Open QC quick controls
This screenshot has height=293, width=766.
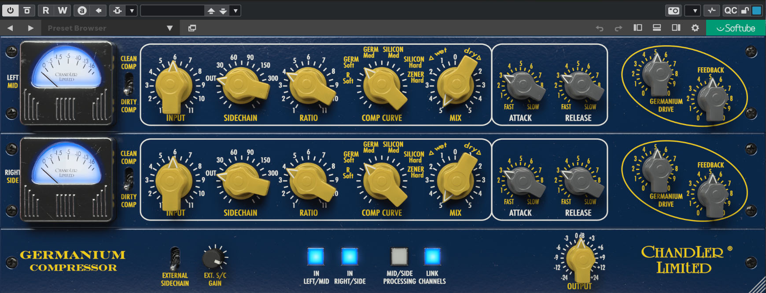(x=730, y=10)
